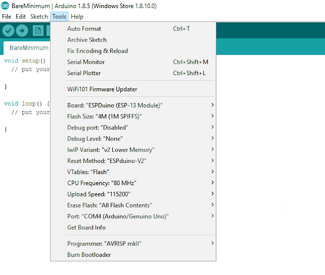Expand the CPU Frequency submenu

coord(133,183)
